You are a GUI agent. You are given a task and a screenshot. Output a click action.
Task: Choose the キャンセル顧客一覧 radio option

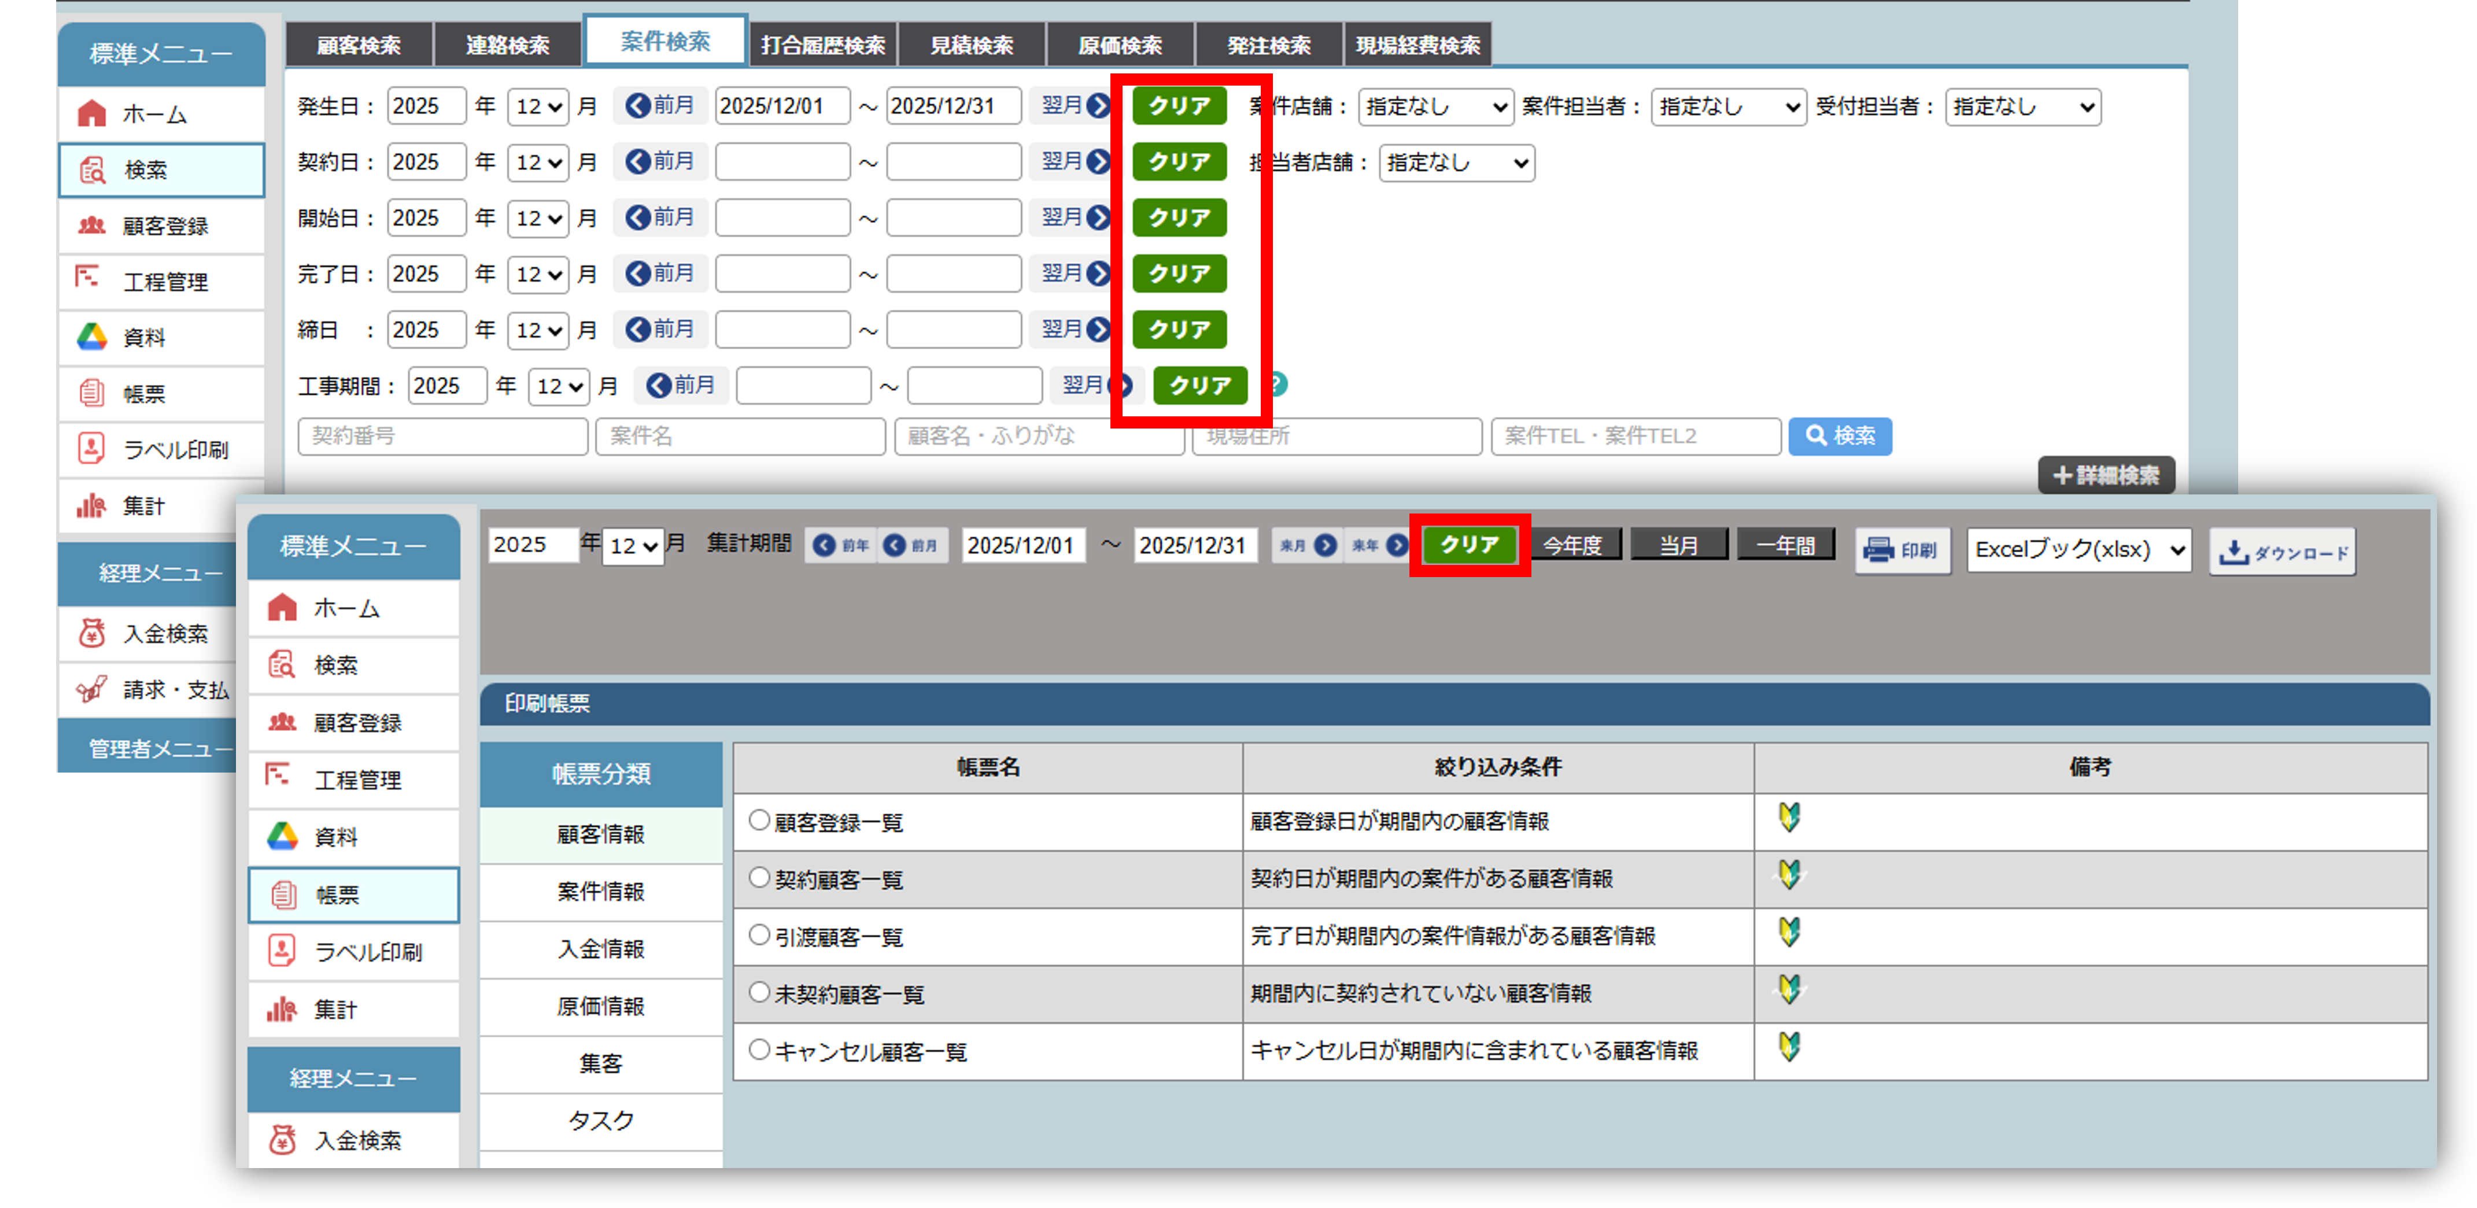pos(759,1050)
